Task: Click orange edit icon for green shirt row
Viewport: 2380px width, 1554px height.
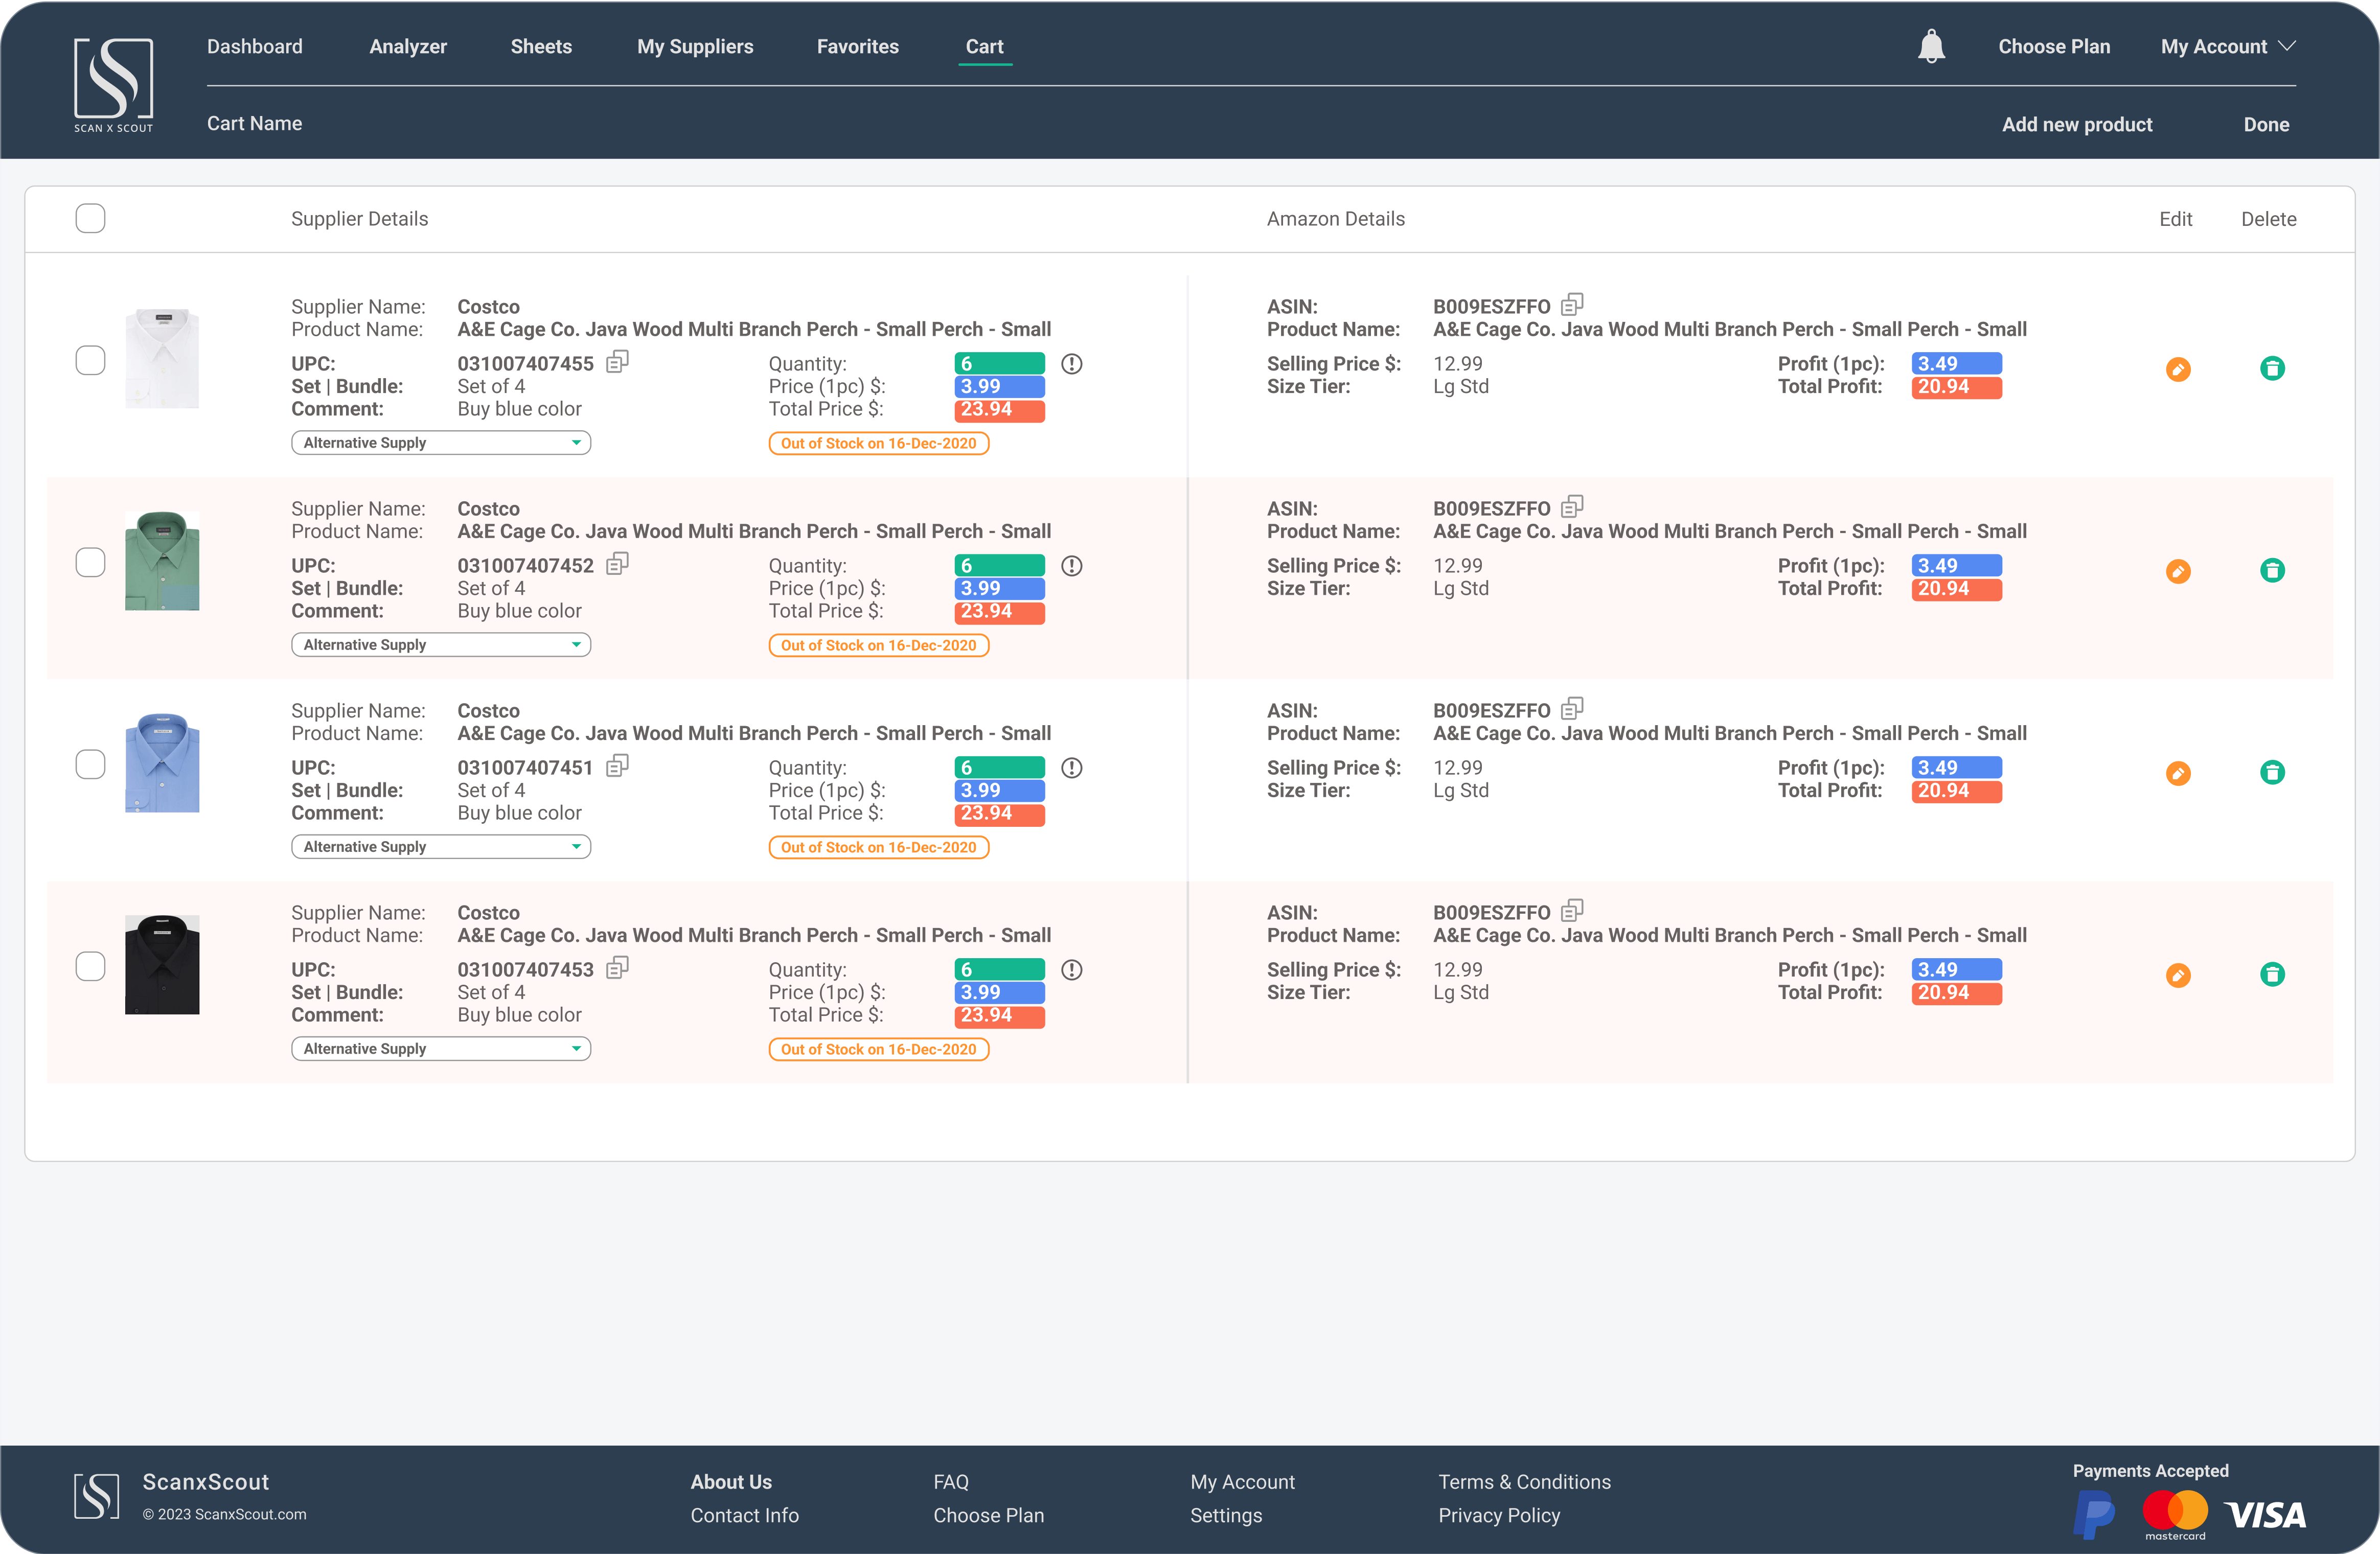Action: [x=2177, y=571]
